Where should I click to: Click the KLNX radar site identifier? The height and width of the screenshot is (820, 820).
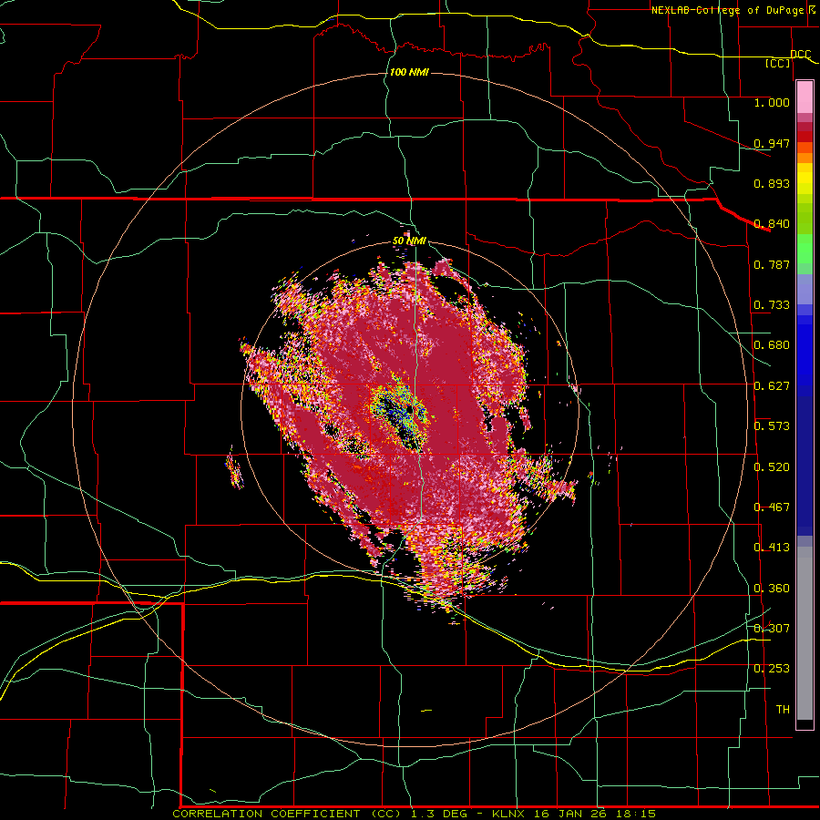[x=510, y=814]
